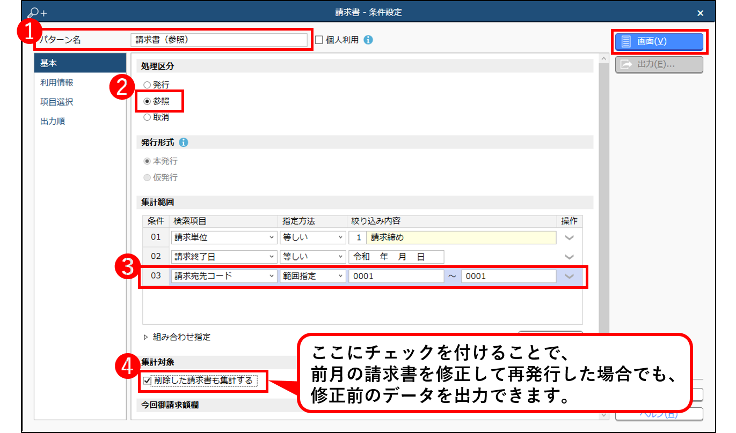This screenshot has height=433, width=736.
Task: Select the 参照 radio button
Action: point(147,101)
